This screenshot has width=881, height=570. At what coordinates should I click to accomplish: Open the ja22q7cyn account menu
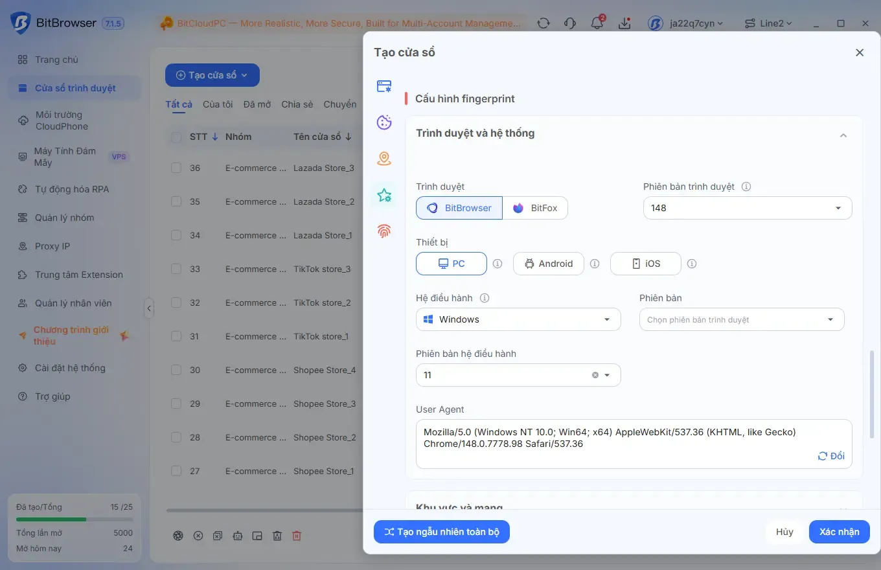(x=685, y=23)
